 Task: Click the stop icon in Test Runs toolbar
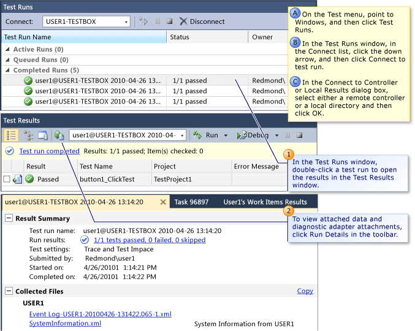pyautogui.click(x=170, y=21)
